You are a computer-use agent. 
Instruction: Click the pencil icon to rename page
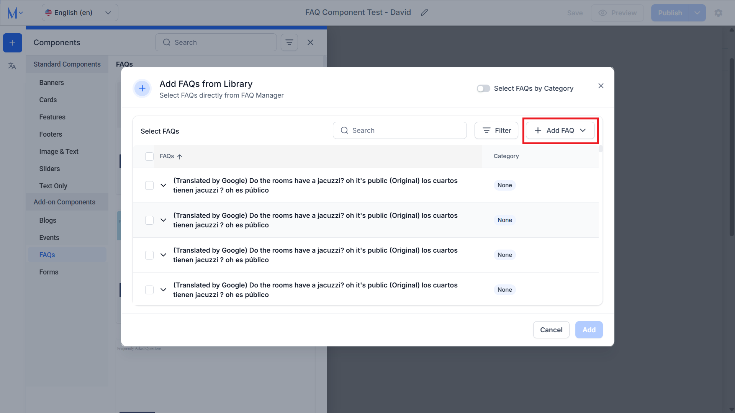click(424, 13)
